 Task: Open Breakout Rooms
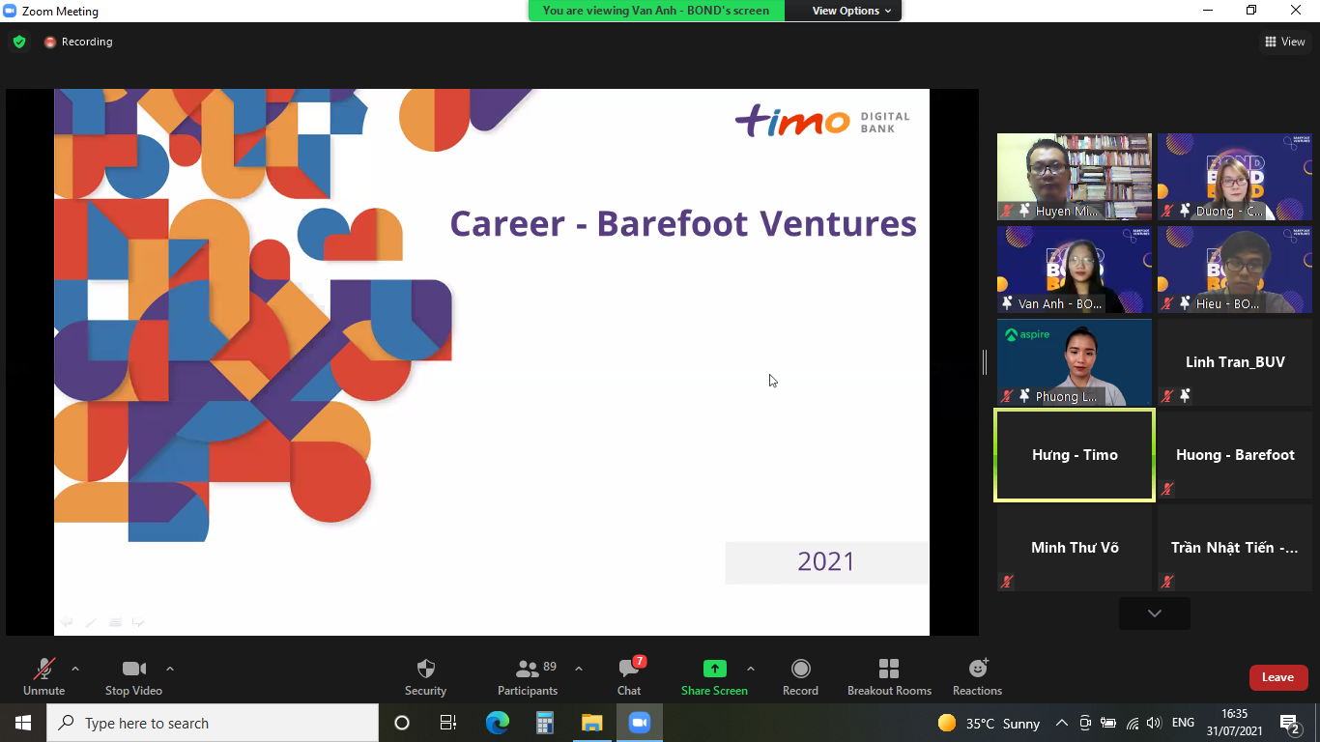click(889, 669)
